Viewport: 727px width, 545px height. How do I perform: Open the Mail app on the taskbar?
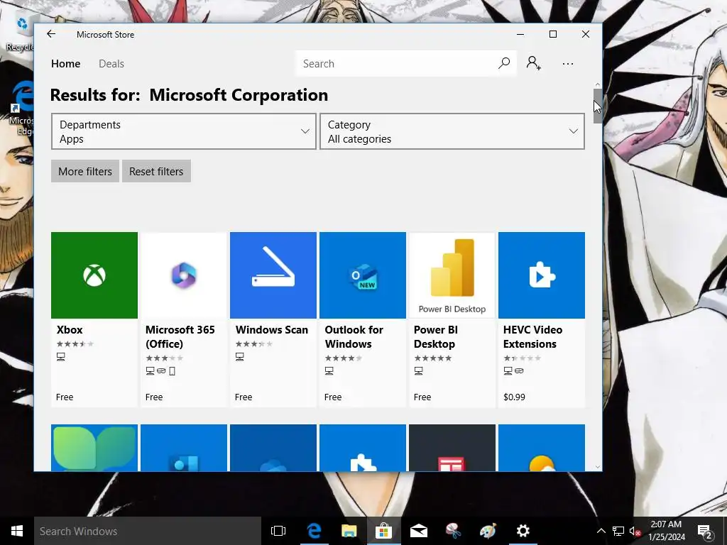coord(419,531)
